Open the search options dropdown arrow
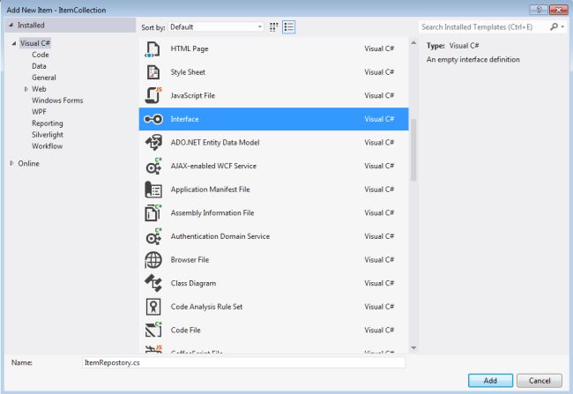The height and width of the screenshot is (394, 573). (562, 27)
